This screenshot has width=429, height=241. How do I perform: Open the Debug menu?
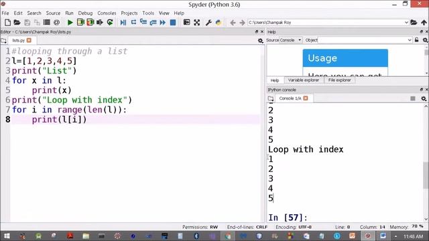point(85,13)
